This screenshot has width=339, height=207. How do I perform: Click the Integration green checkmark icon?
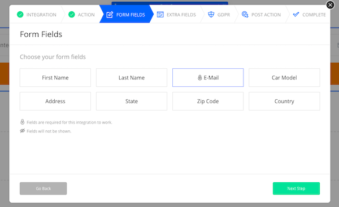click(20, 15)
